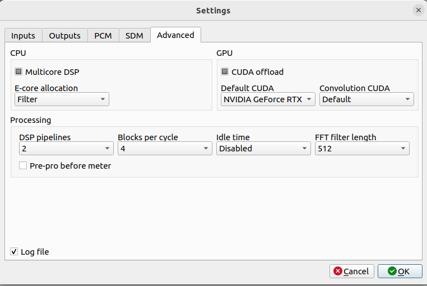
Task: Change the DSP pipelines dropdown value
Action: click(66, 149)
